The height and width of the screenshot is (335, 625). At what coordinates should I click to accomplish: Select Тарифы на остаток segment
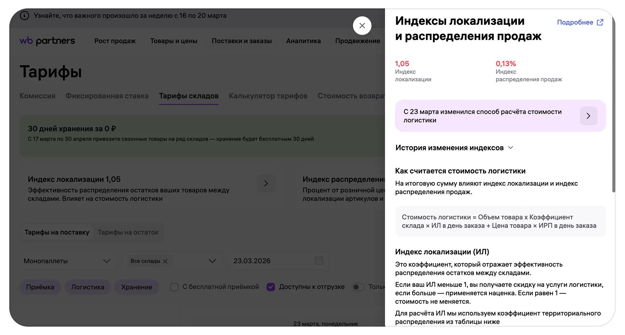(x=128, y=232)
